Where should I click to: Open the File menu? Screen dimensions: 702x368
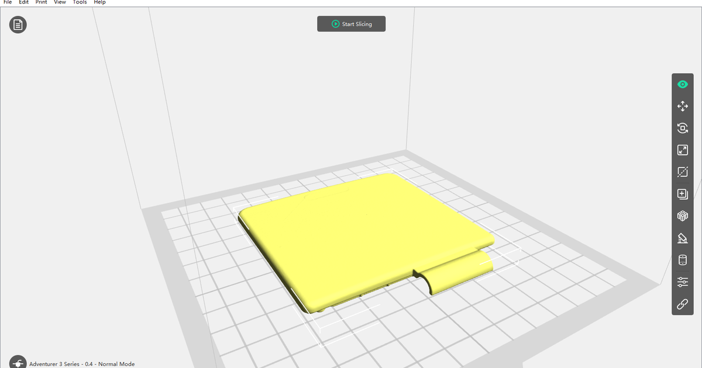click(7, 2)
